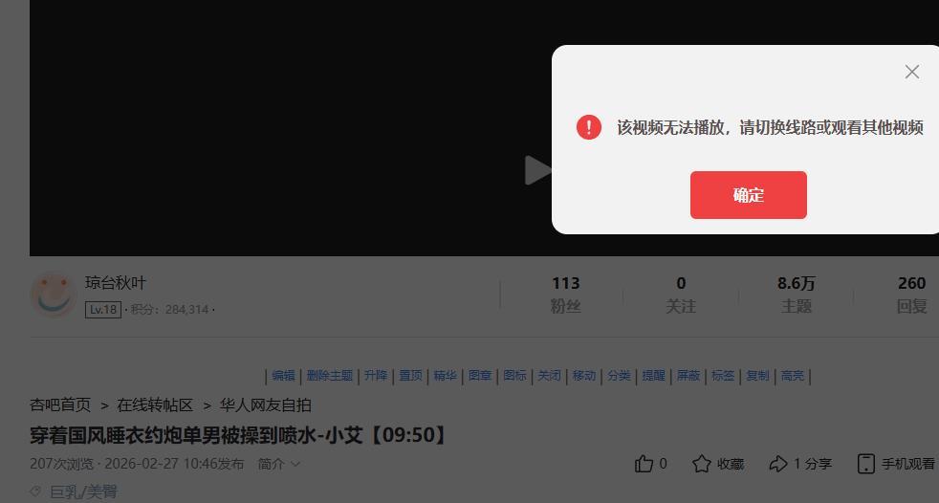Choose 置顶 to pin the thread
The width and height of the screenshot is (939, 503).
click(x=411, y=376)
